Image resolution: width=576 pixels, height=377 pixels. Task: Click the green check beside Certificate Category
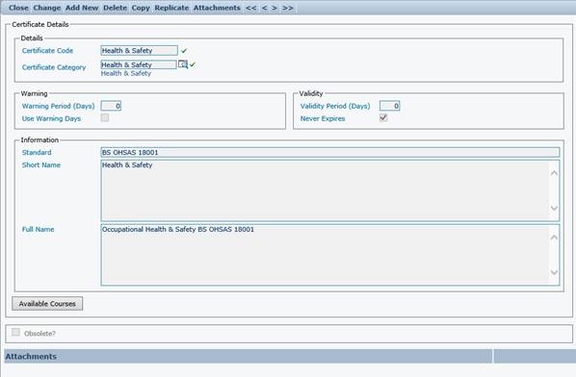pos(193,64)
